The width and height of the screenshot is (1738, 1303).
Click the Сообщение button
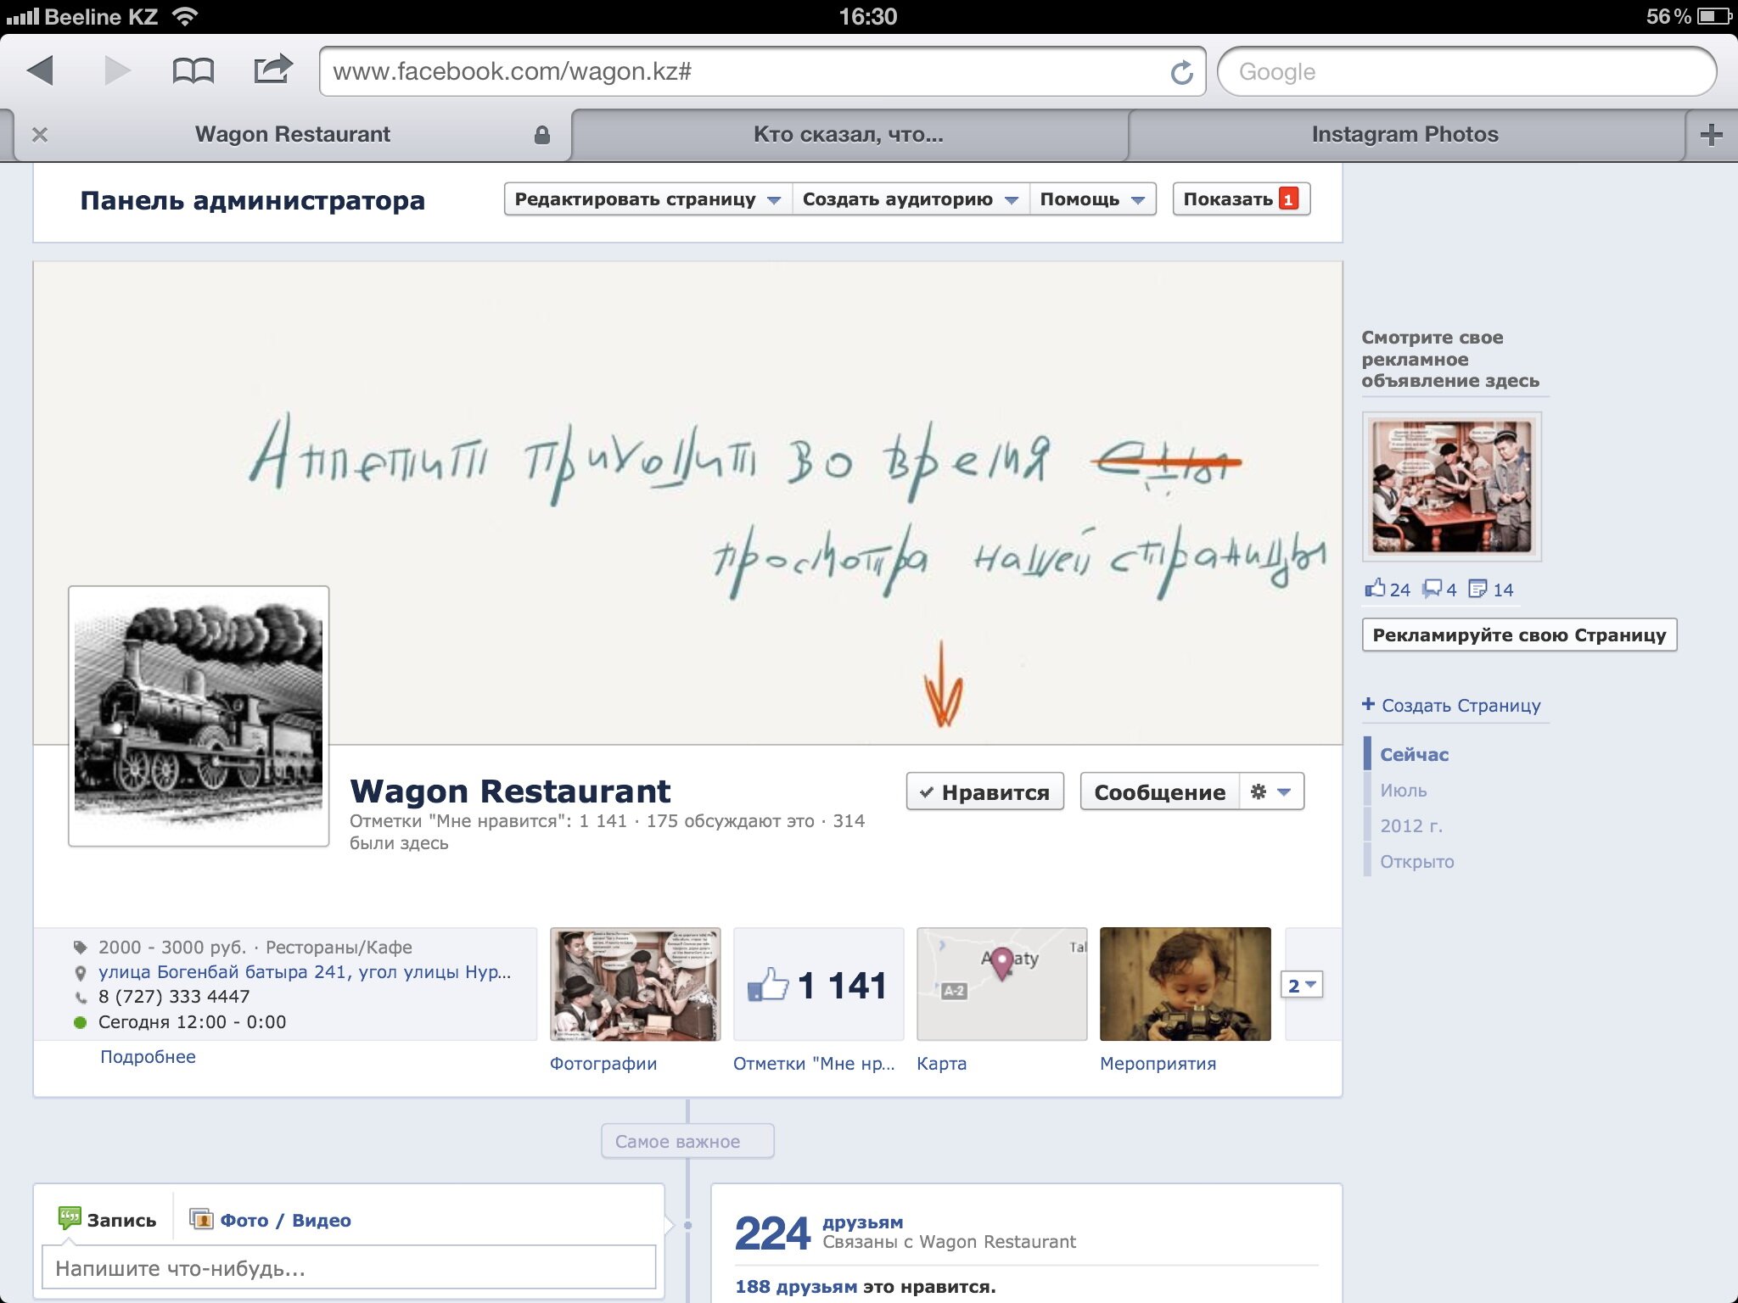(x=1159, y=791)
